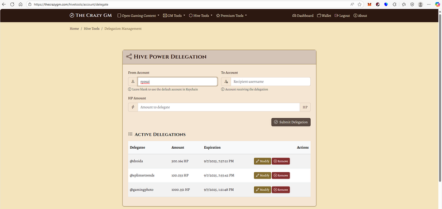Image resolution: width=442 pixels, height=209 pixels.
Task: Open Browser essentials shield icon
Action: (x=412, y=5)
